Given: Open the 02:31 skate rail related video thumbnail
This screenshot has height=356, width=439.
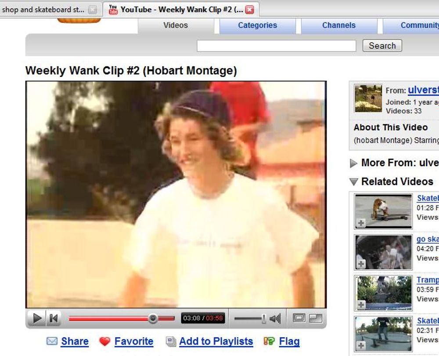Looking at the screenshot, I should (x=383, y=334).
